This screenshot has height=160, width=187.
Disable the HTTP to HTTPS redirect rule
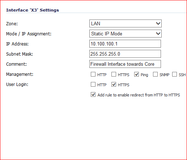pyautogui.click(x=93, y=95)
